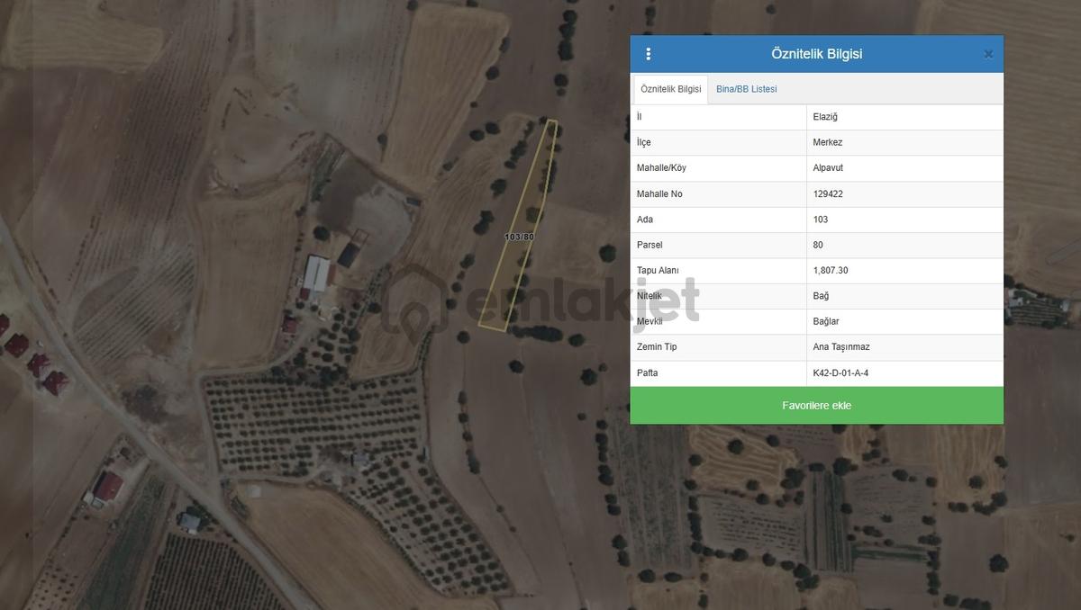Click the Elazığ province value cell

tap(904, 117)
